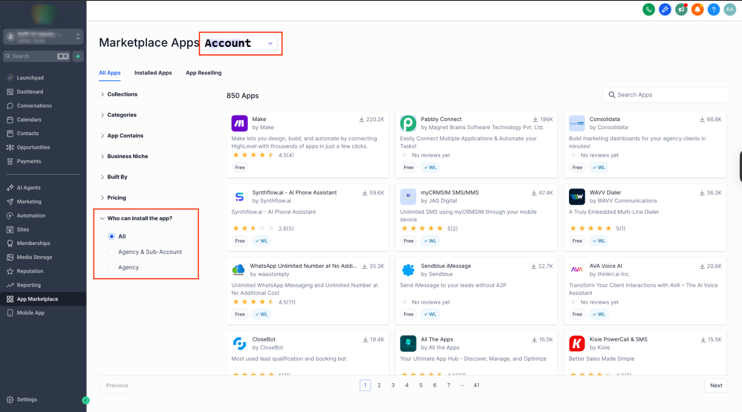The height and width of the screenshot is (412, 742).
Task: Click the blue rocket icon in header
Action: [x=665, y=9]
